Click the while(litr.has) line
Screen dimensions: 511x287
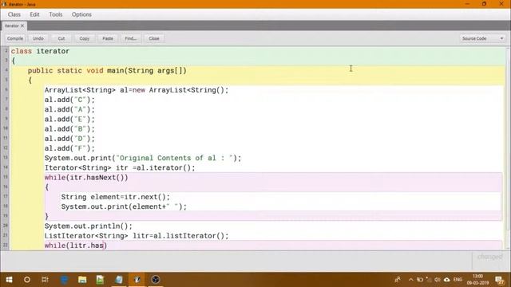point(76,246)
